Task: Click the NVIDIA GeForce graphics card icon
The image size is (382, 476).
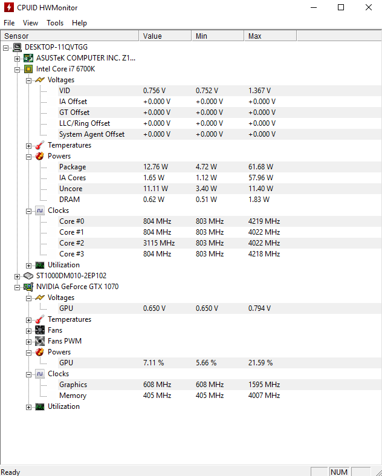Action: pyautogui.click(x=28, y=287)
